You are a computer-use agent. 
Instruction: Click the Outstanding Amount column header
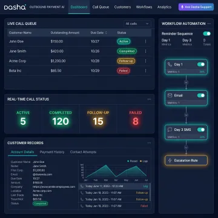pos(65,33)
